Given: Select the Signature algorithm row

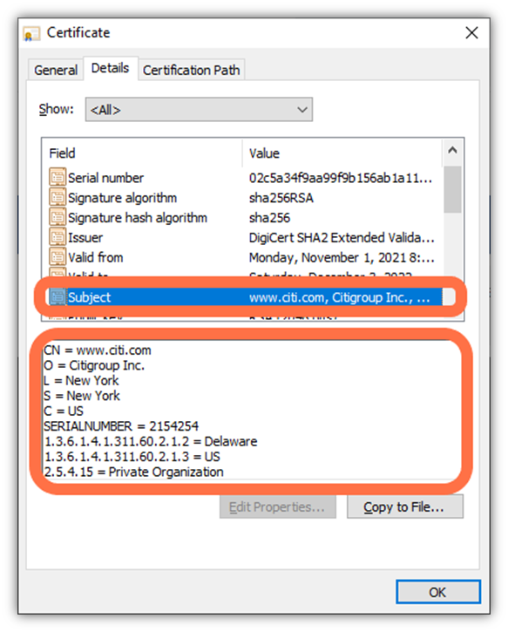Looking at the screenshot, I should [x=246, y=198].
